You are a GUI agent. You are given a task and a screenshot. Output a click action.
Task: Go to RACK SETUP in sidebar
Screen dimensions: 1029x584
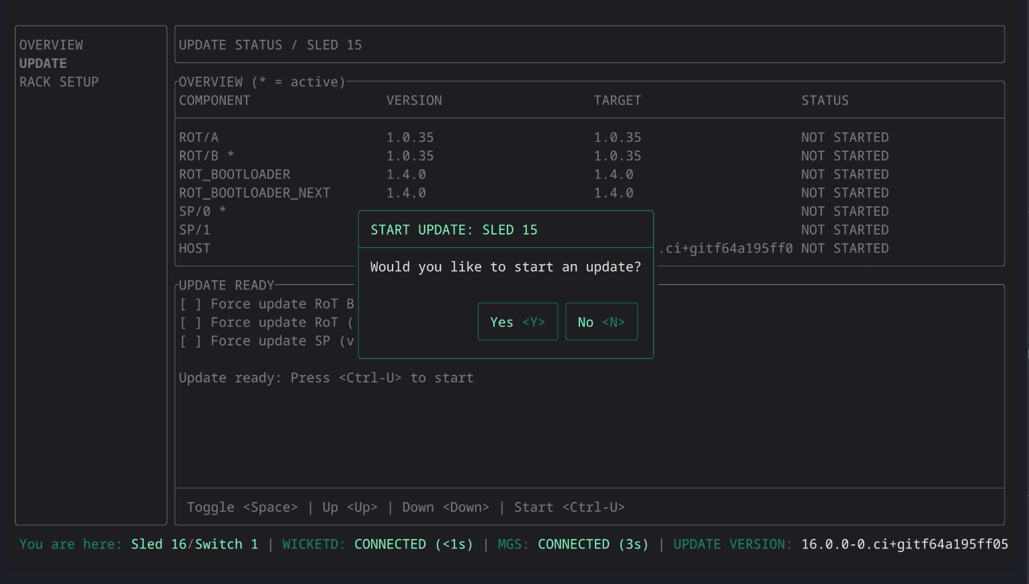pos(59,82)
